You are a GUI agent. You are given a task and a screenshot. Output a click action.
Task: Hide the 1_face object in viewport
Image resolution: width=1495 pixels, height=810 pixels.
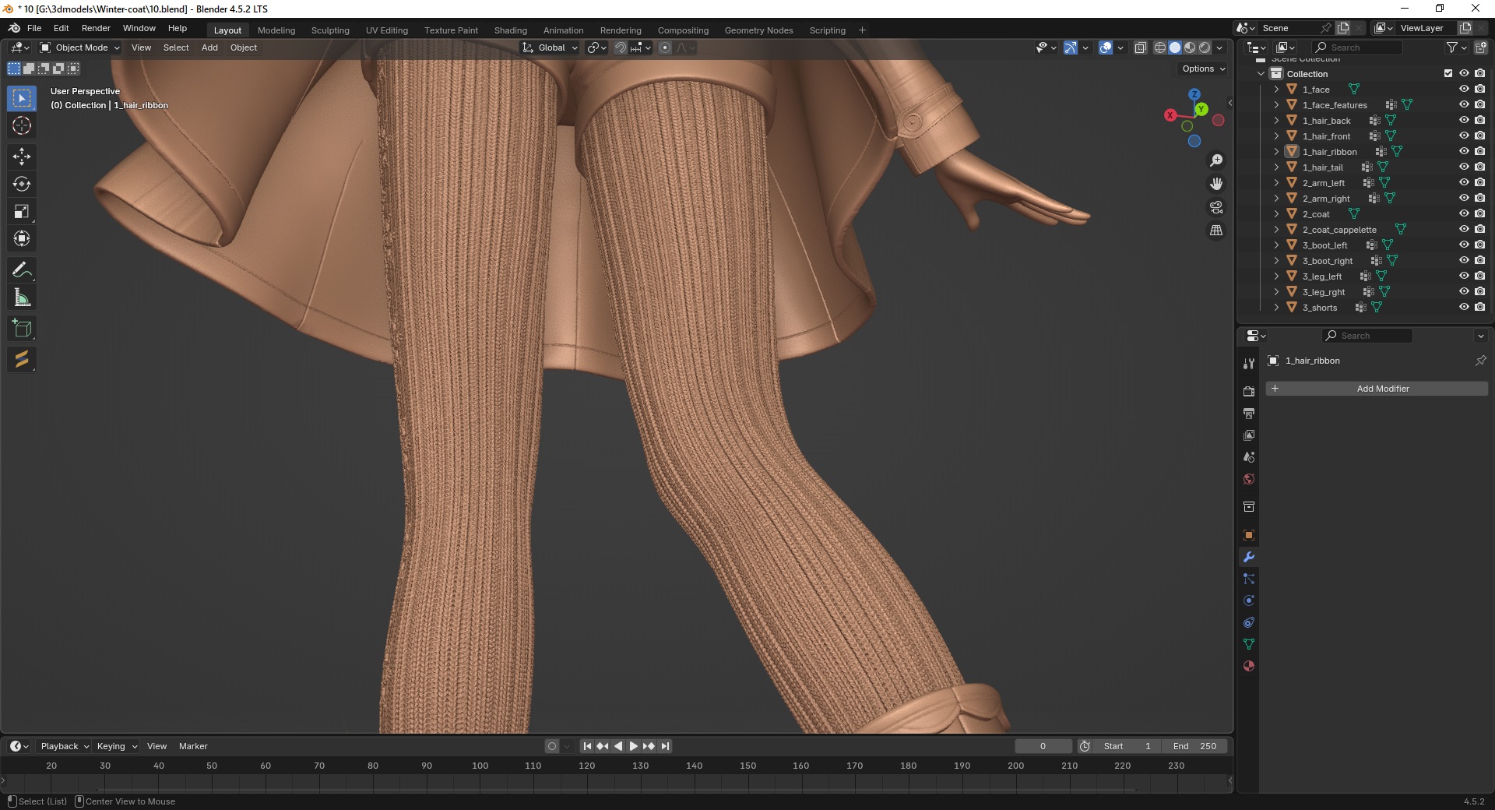[1464, 90]
